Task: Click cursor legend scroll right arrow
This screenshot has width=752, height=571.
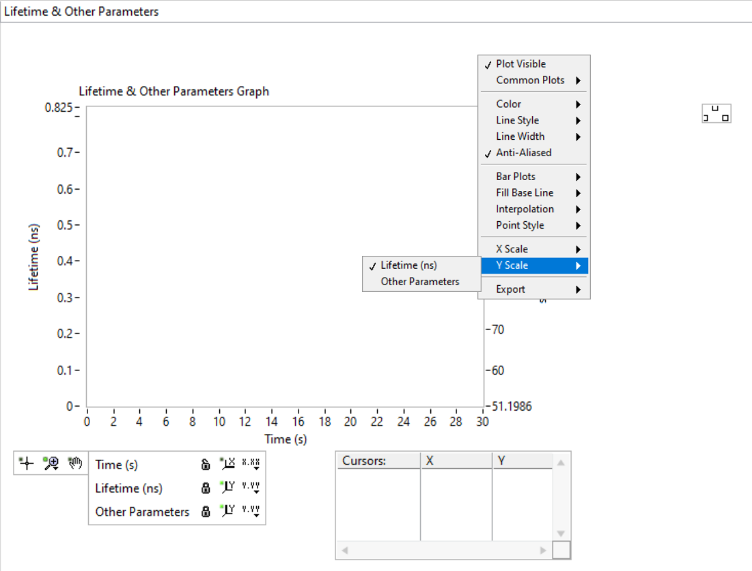Action: coord(543,550)
